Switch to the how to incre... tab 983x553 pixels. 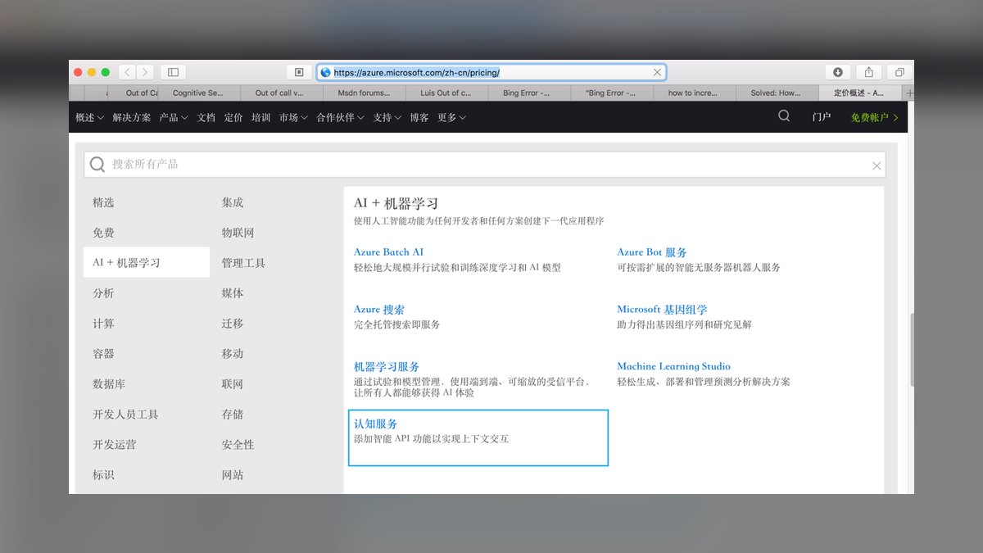coord(695,93)
